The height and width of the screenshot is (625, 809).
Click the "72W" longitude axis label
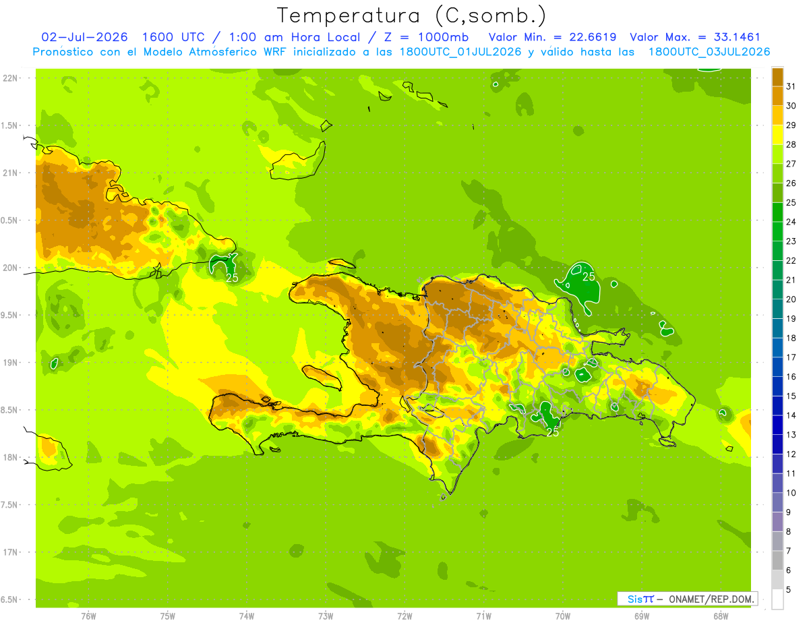[x=405, y=616]
